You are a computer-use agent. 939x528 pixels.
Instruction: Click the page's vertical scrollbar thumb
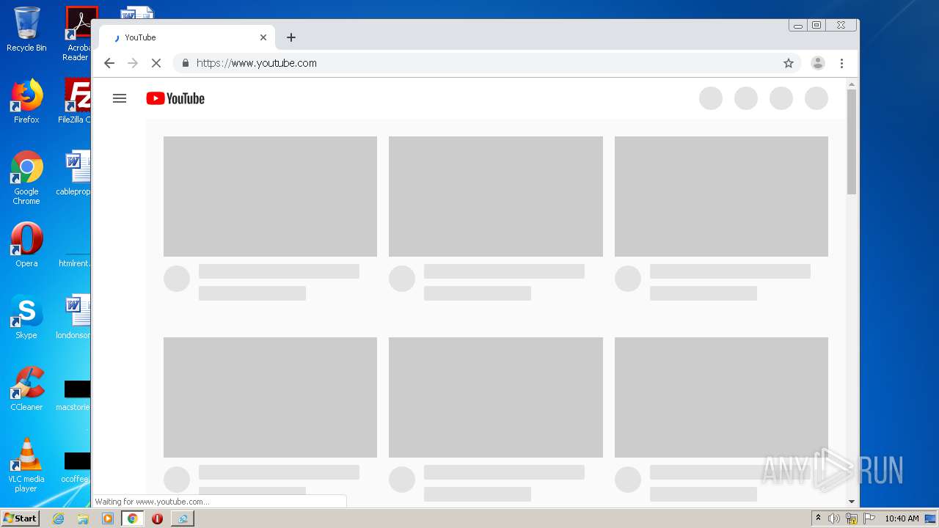852,142
